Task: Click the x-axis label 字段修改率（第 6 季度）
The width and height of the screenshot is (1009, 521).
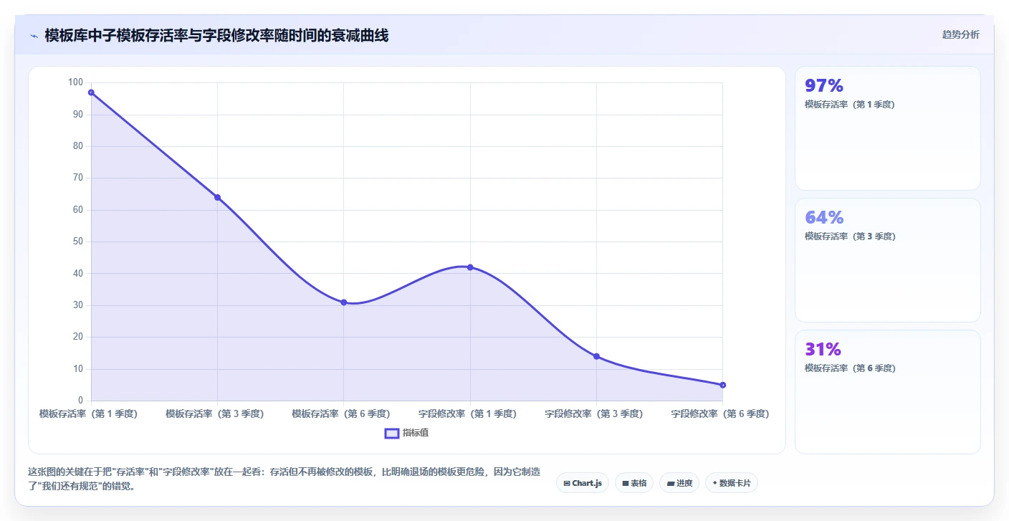Action: tap(719, 414)
